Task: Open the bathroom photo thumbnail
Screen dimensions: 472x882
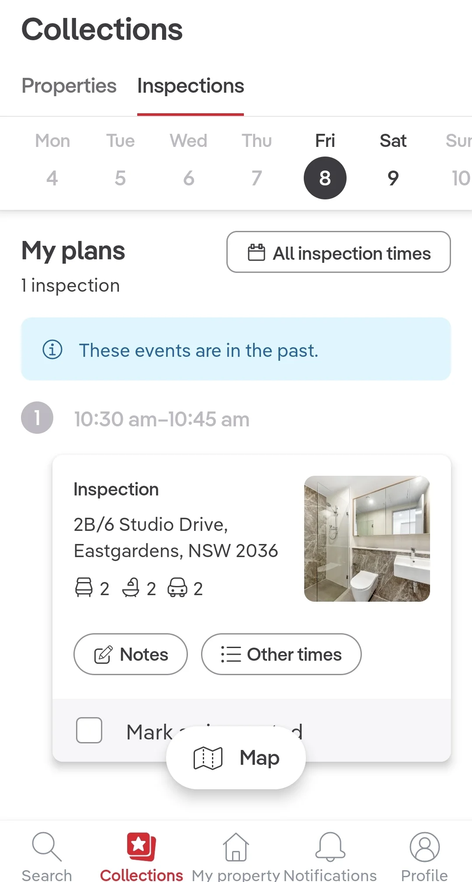Action: tap(367, 539)
